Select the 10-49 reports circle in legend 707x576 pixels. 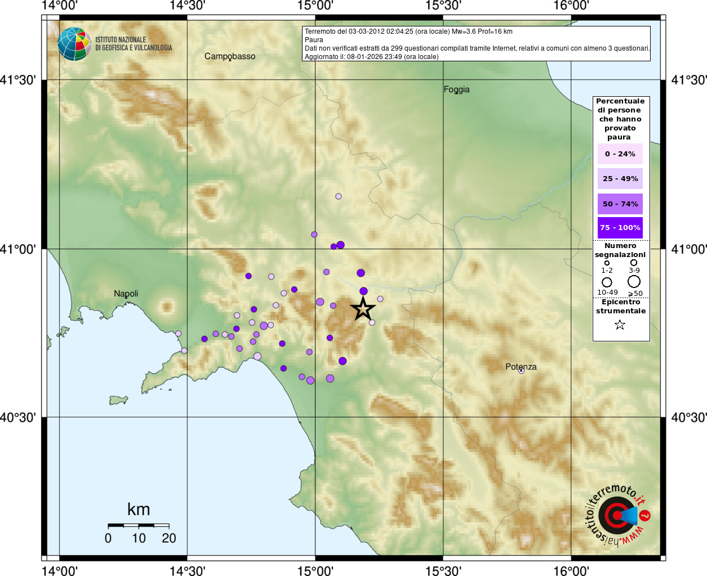point(607,282)
